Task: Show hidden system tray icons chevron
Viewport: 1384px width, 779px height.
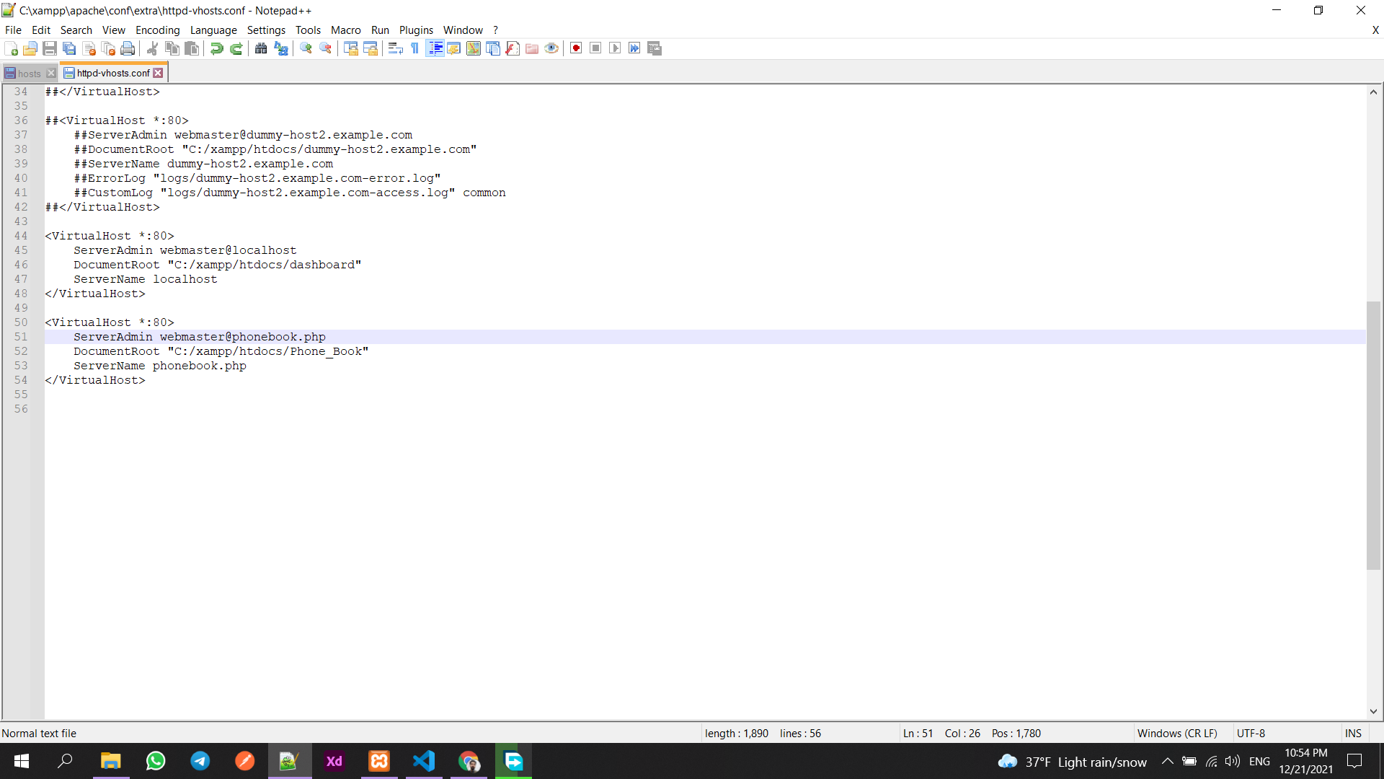Action: coord(1167,761)
